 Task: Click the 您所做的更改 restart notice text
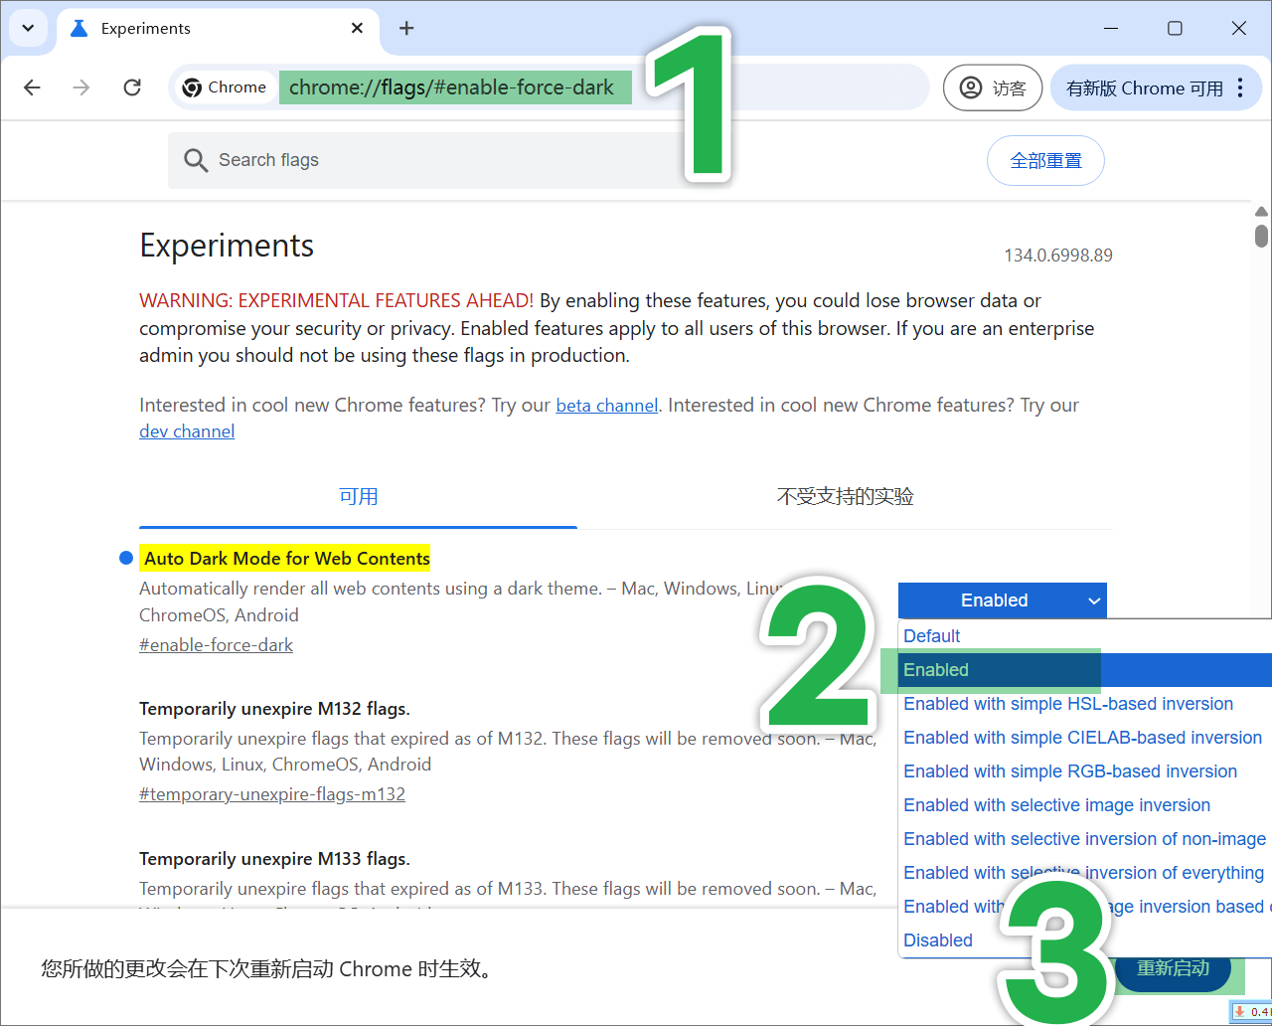click(267, 968)
